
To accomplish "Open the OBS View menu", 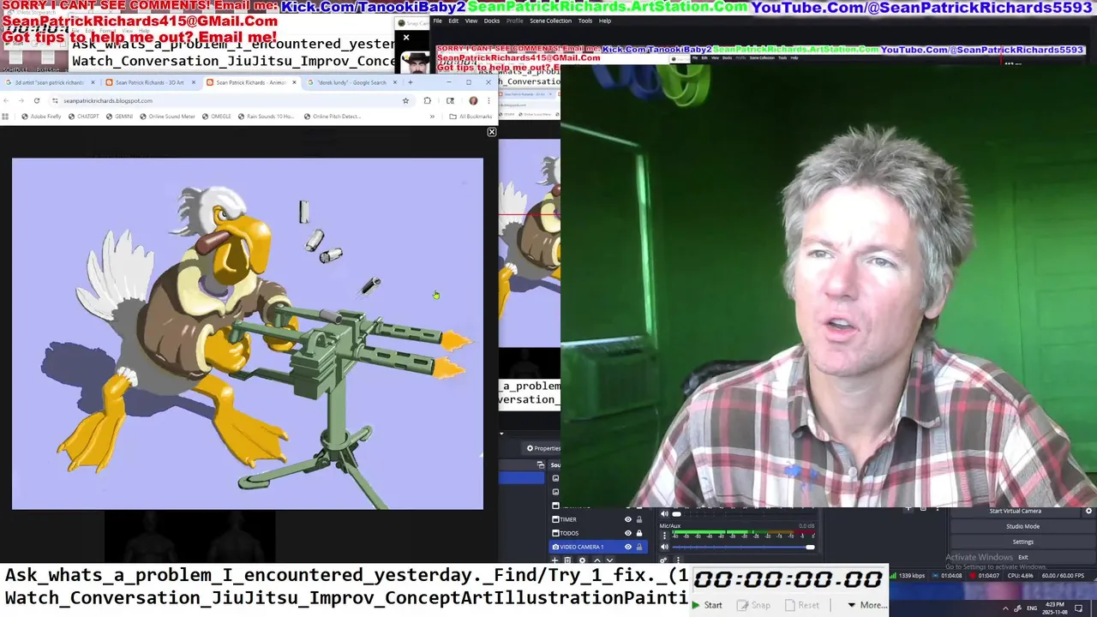I will tap(471, 21).
